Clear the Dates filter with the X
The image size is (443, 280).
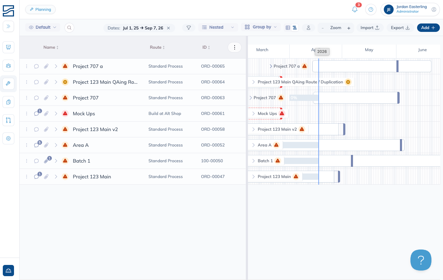(x=168, y=28)
